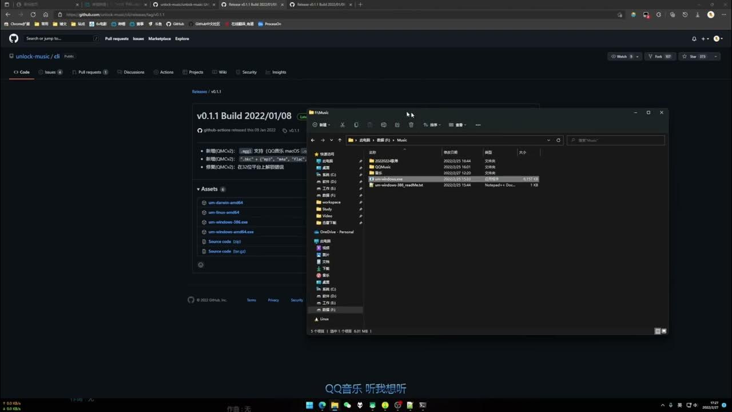This screenshot has height=412, width=732.
Task: Click the Windows Start button on taskbar
Action: click(309, 405)
